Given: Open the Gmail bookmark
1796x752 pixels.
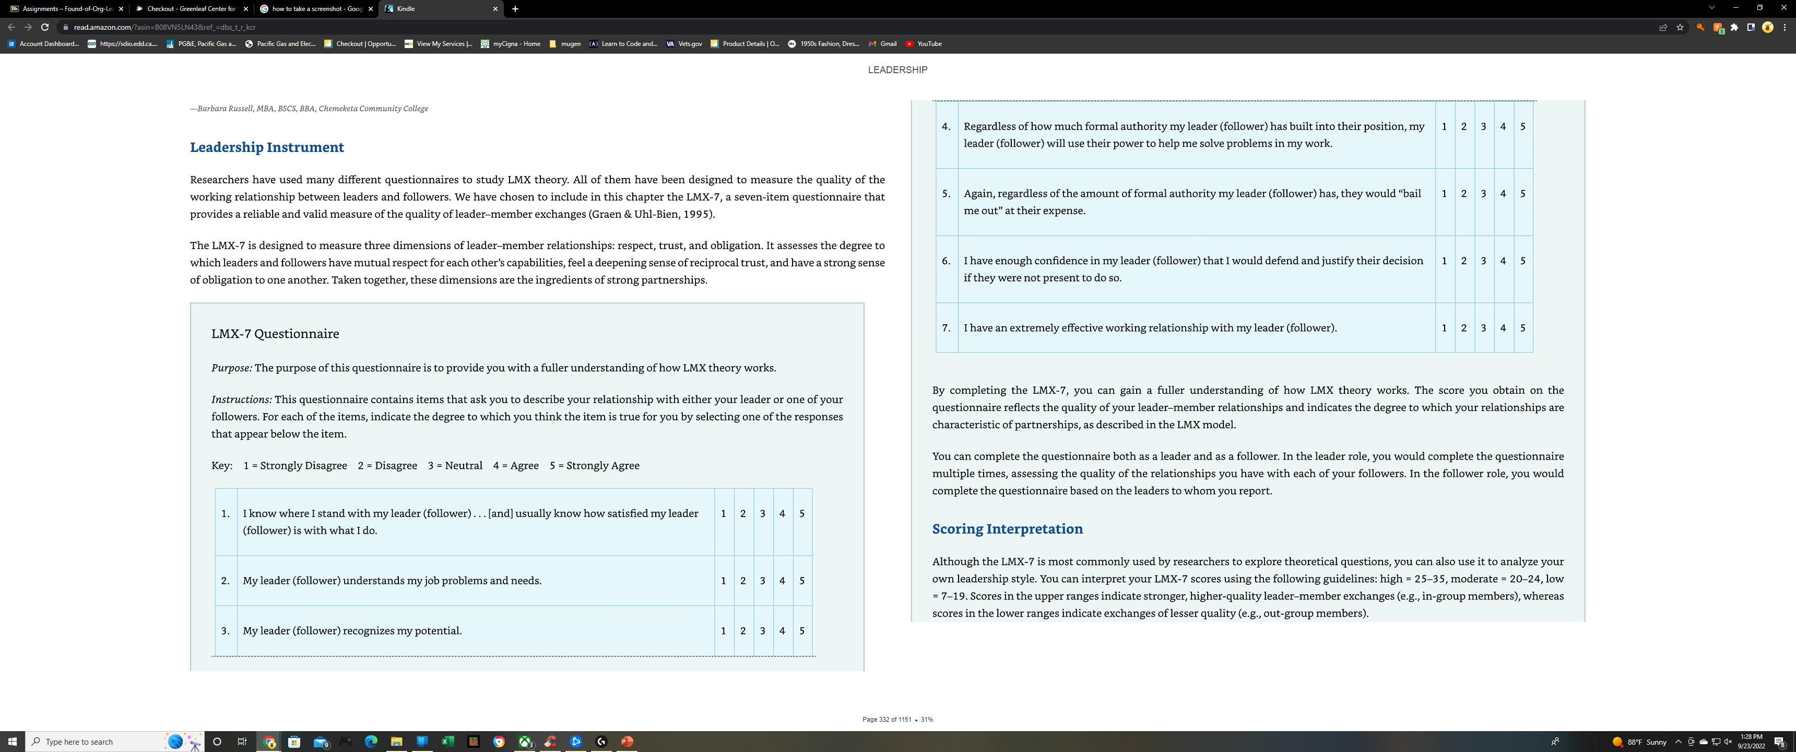Looking at the screenshot, I should [x=883, y=44].
